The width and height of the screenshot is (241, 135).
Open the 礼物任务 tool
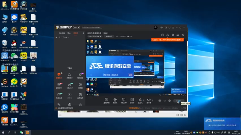pos(59,96)
